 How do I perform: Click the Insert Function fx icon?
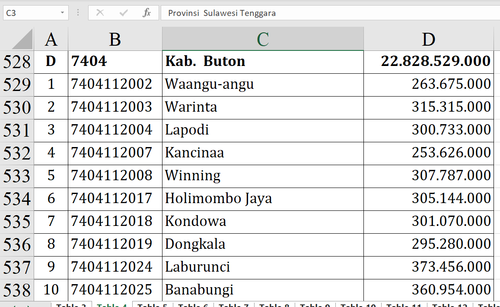coord(146,13)
